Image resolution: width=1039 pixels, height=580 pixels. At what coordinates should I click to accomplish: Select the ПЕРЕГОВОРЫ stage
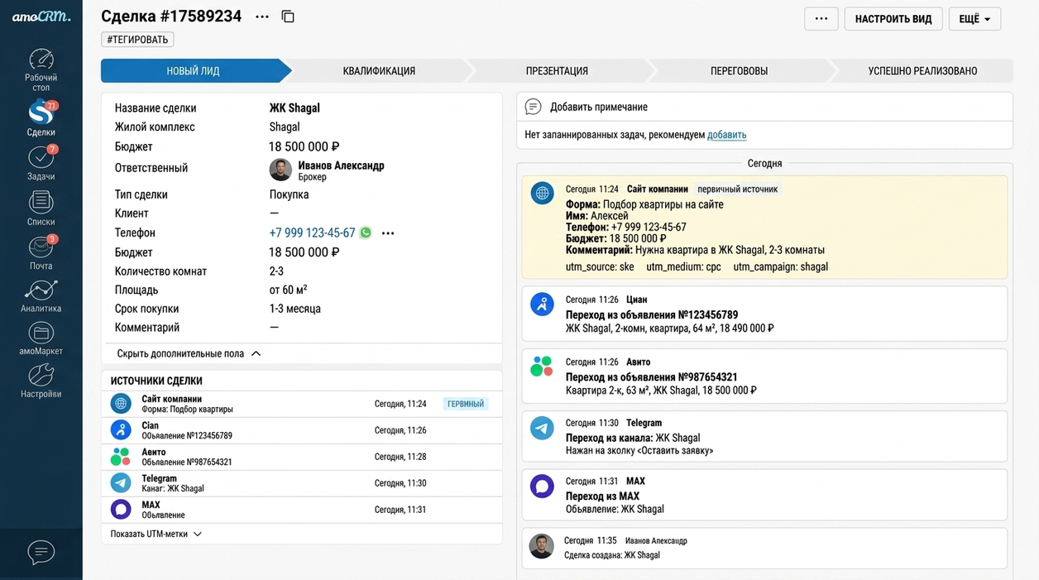pyautogui.click(x=739, y=71)
